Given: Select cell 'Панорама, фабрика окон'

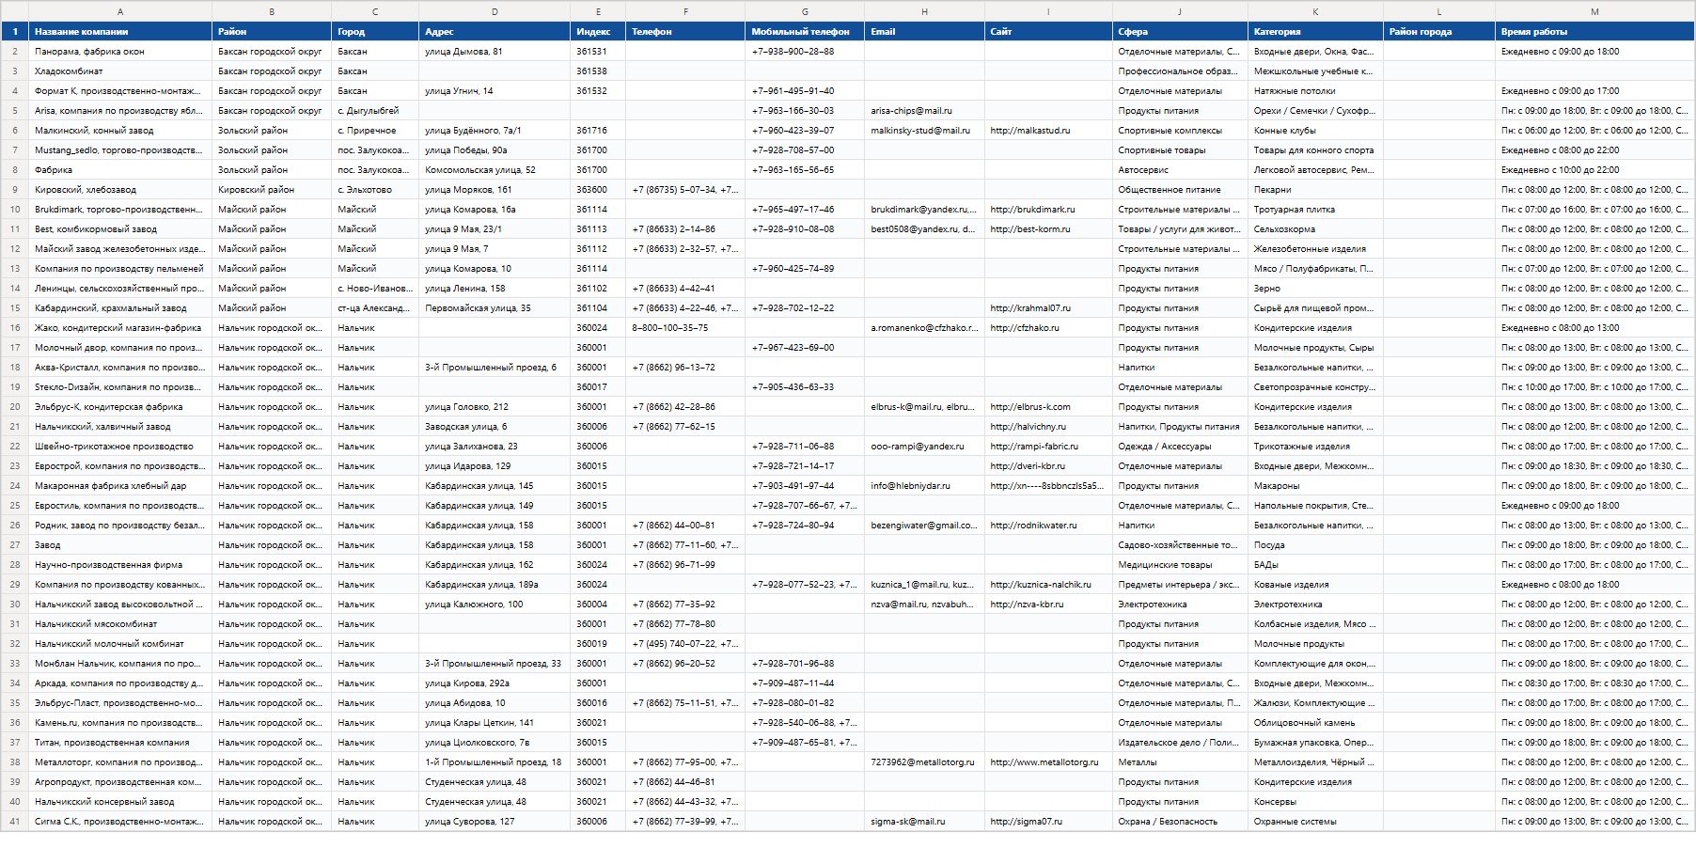Looking at the screenshot, I should click(x=120, y=51).
